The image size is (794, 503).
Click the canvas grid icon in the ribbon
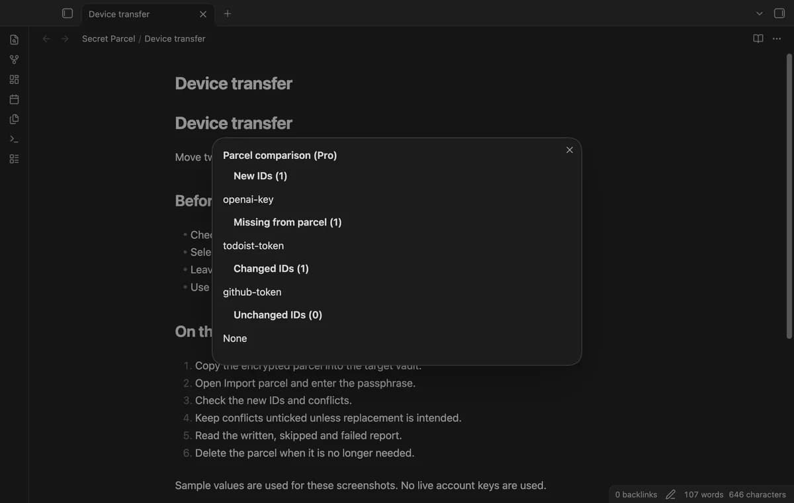tap(14, 79)
